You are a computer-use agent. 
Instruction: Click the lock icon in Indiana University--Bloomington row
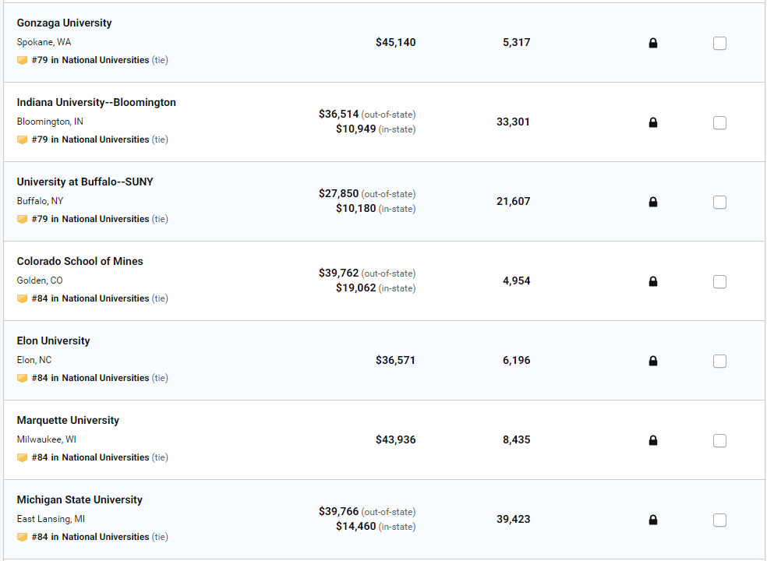click(x=653, y=122)
